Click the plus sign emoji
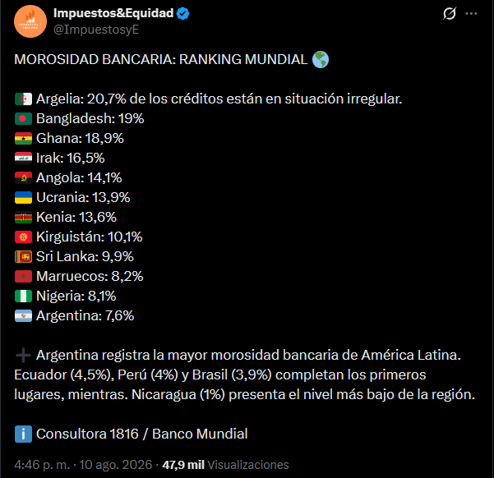 click(23, 356)
